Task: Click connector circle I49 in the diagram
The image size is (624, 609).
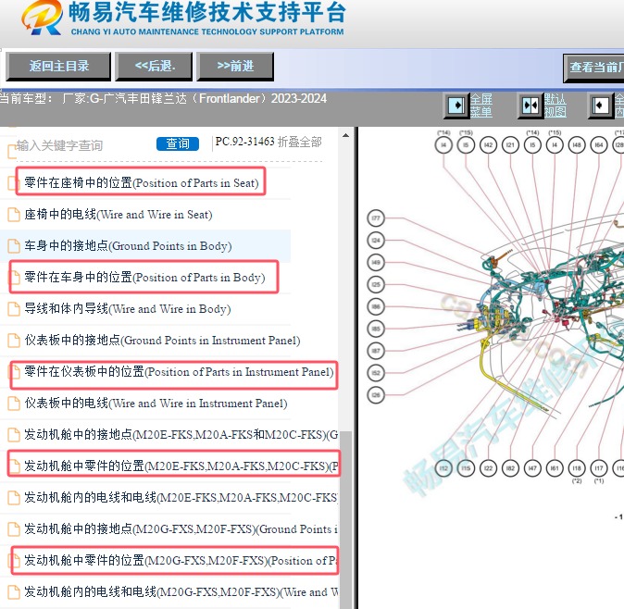Action: (x=376, y=263)
